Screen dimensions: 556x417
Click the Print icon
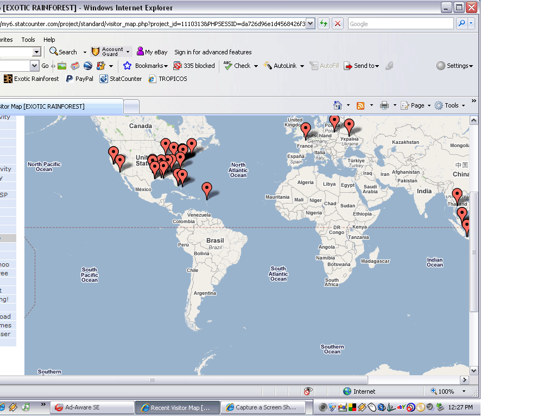(384, 105)
